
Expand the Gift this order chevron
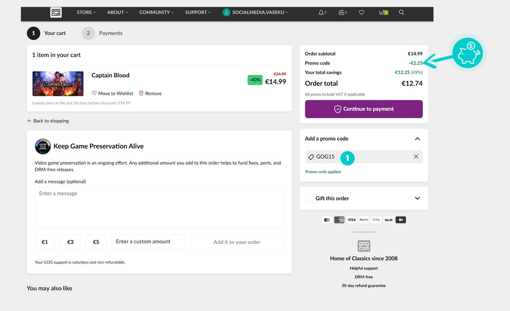[x=417, y=199]
